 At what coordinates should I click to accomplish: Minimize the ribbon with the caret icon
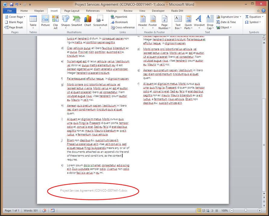point(258,11)
